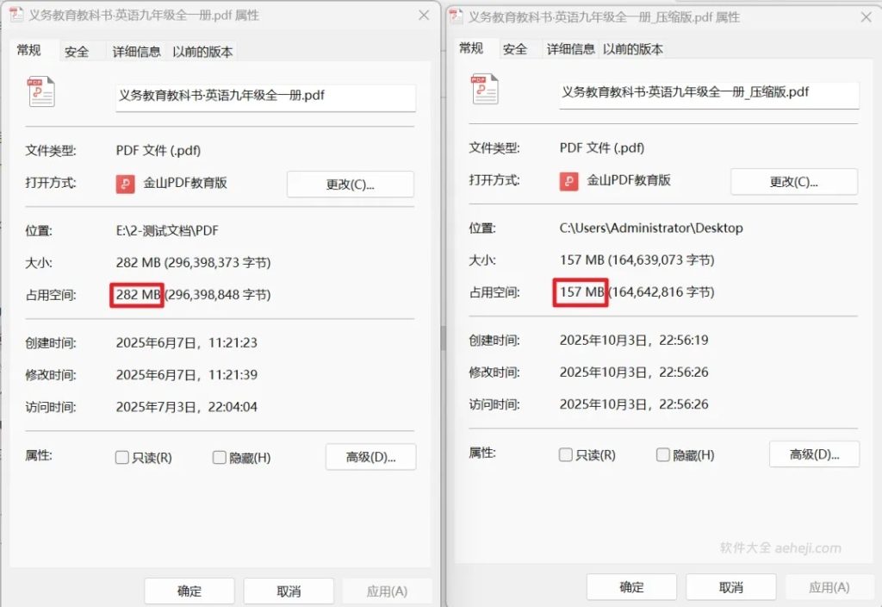Enable 只读(R) checkbox in the left dialog
The image size is (882, 607).
tap(121, 458)
